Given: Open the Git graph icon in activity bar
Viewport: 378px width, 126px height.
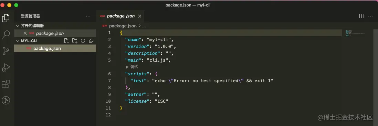Looking at the screenshot, I should coord(6,100).
